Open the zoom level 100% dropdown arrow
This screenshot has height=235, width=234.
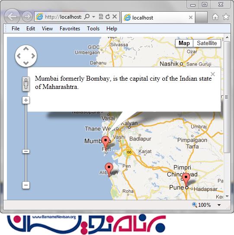[x=219, y=205]
